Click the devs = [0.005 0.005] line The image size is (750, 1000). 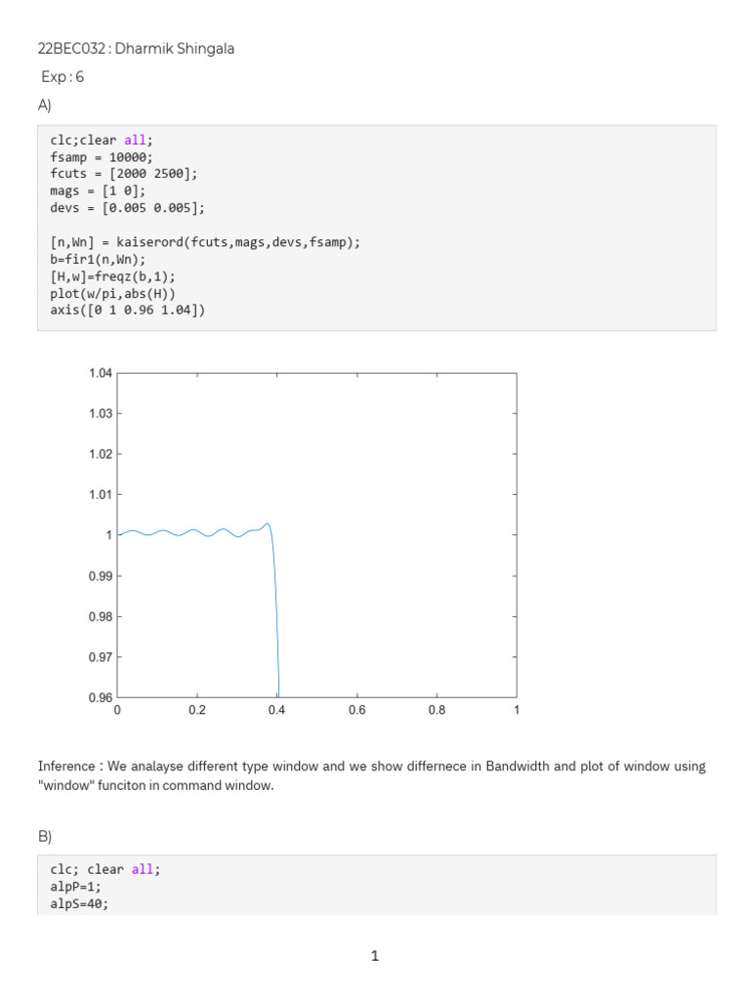128,207
